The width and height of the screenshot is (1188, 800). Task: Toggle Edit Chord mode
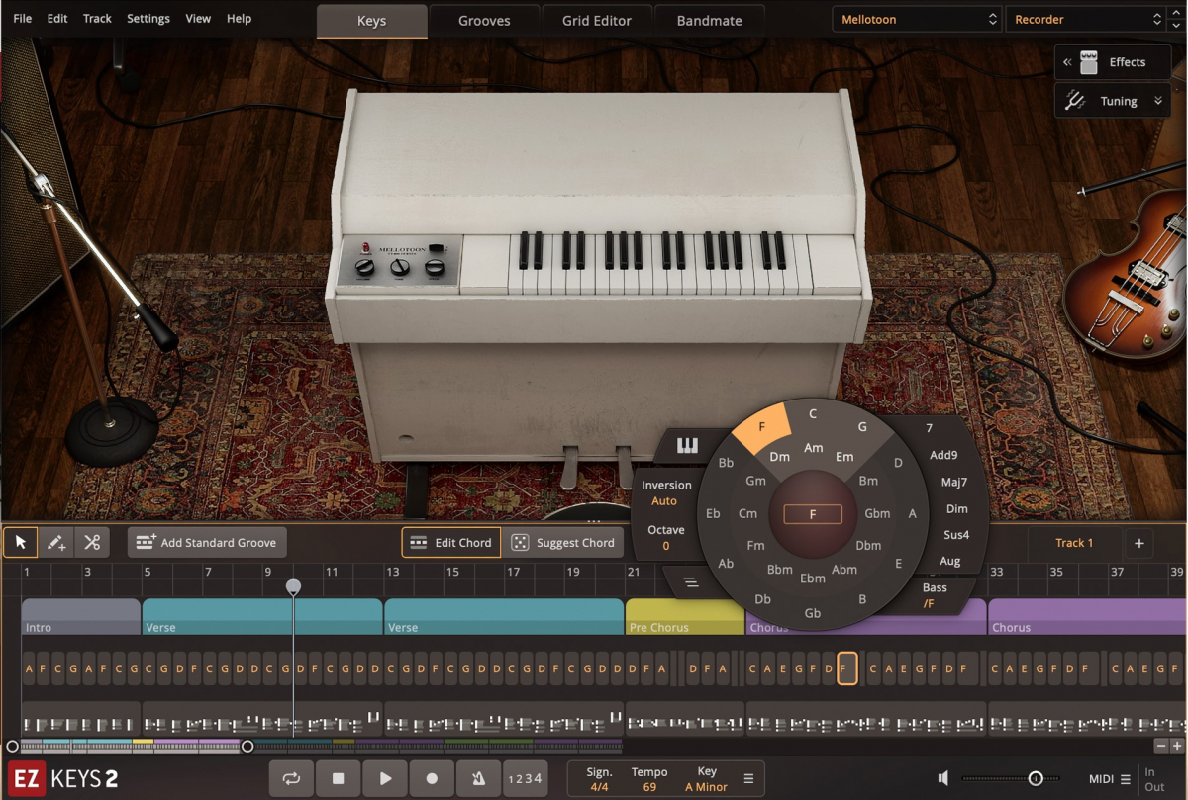(x=450, y=542)
